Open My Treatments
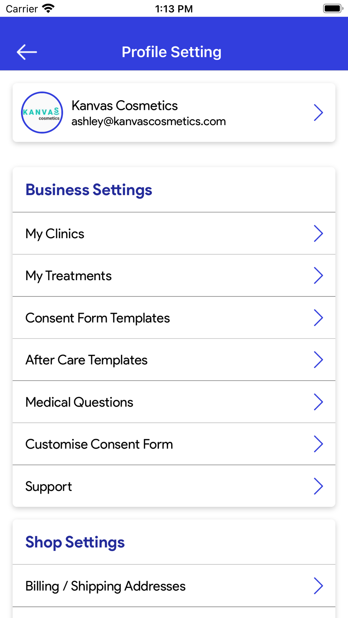Image resolution: width=348 pixels, height=618 pixels. click(x=174, y=275)
